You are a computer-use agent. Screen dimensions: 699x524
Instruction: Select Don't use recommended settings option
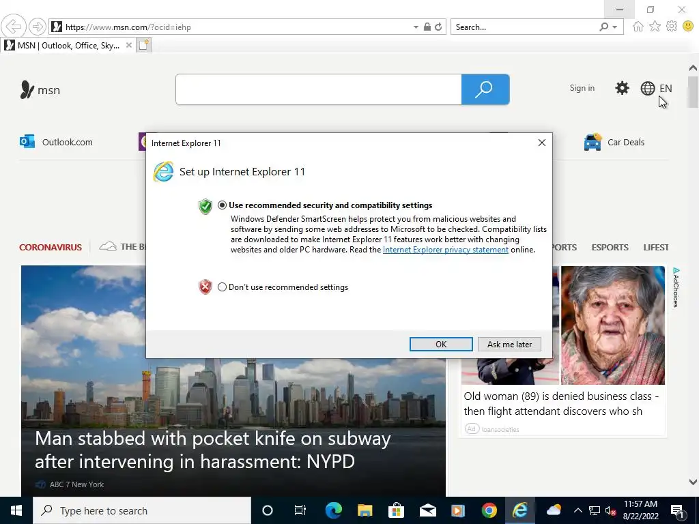[x=222, y=287]
